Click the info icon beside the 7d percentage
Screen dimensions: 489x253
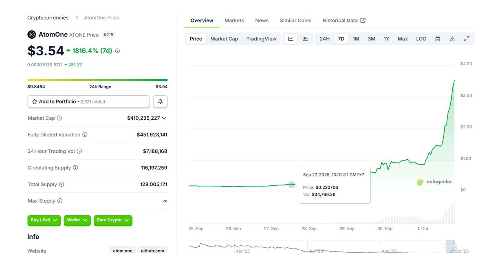(117, 51)
